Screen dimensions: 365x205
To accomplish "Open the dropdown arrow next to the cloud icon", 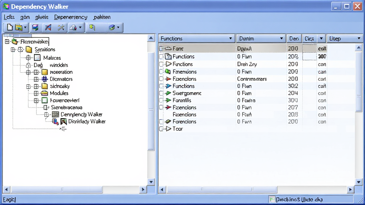I will [x=80, y=27].
